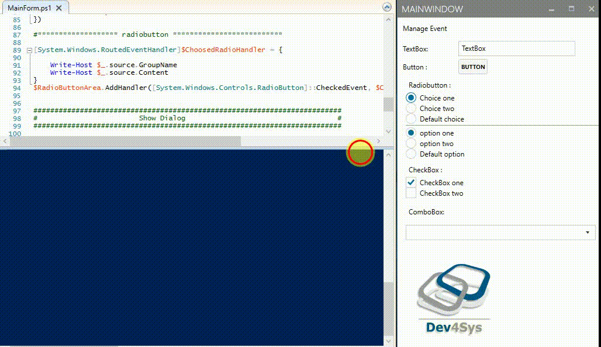Check the CheckBox two checkbox
601x347 pixels.
411,193
